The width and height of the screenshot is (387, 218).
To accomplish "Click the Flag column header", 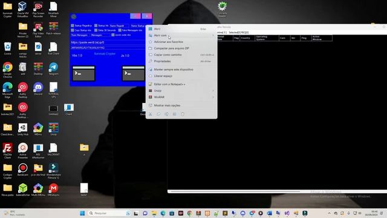I will (x=236, y=38).
